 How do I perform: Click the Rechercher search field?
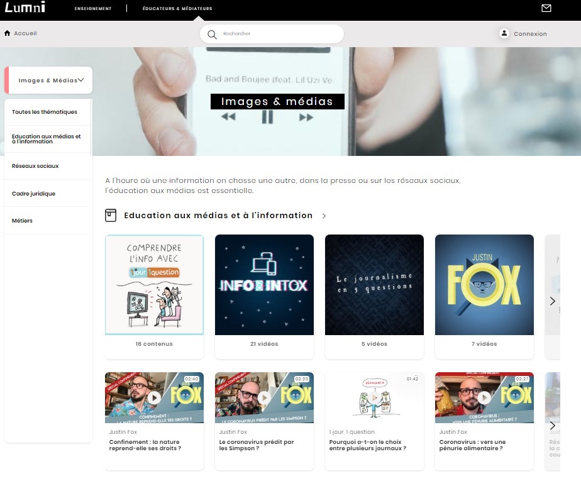272,34
